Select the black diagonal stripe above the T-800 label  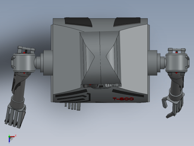tap(128, 93)
